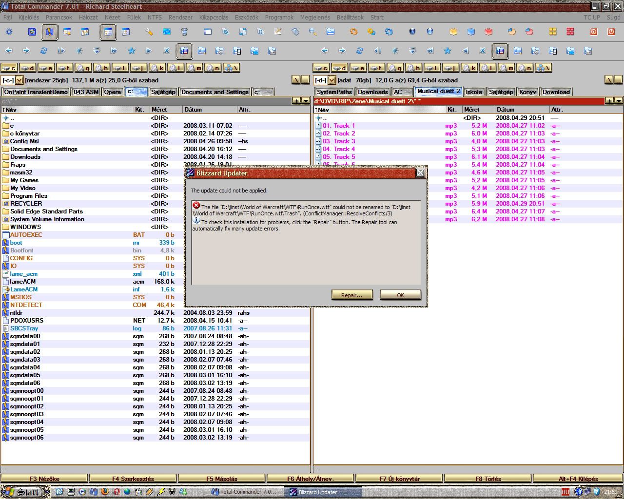Switch to the Iskola tab

coord(473,92)
